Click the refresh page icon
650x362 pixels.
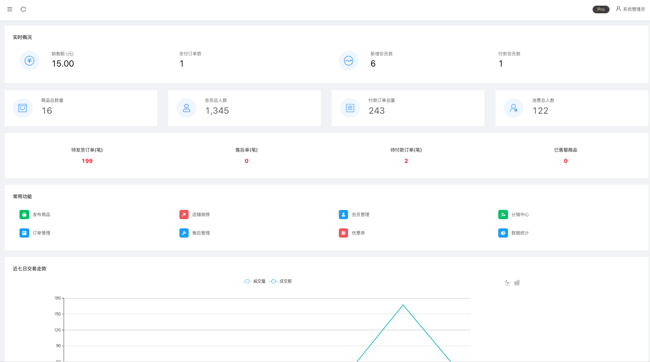pyautogui.click(x=23, y=9)
